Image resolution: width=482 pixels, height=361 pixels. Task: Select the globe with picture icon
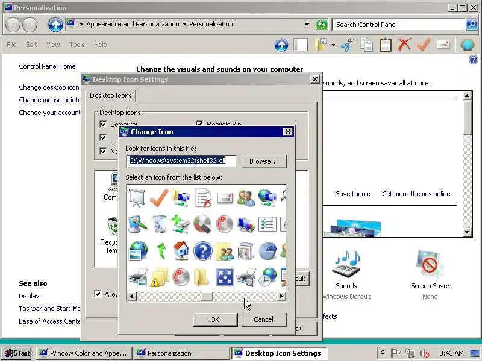pyautogui.click(x=138, y=251)
